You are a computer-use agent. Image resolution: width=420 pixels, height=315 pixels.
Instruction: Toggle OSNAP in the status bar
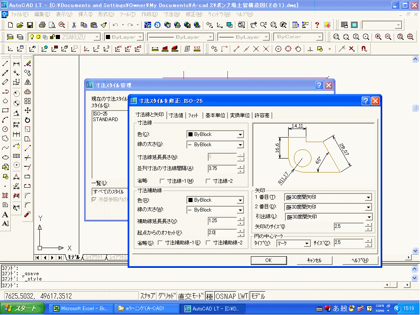(225, 296)
